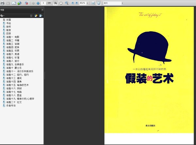Click the fit full page icon
This screenshot has height=145, width=196.
[99, 3]
